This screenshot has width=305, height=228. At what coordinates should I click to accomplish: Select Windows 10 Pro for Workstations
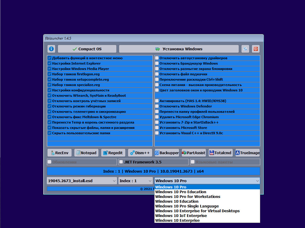[207, 196]
